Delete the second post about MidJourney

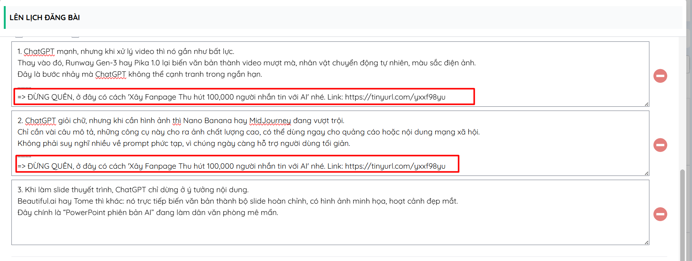coord(660,145)
